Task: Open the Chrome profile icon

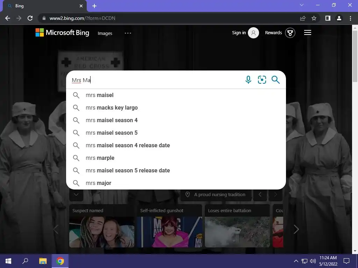Action: pos(339,18)
